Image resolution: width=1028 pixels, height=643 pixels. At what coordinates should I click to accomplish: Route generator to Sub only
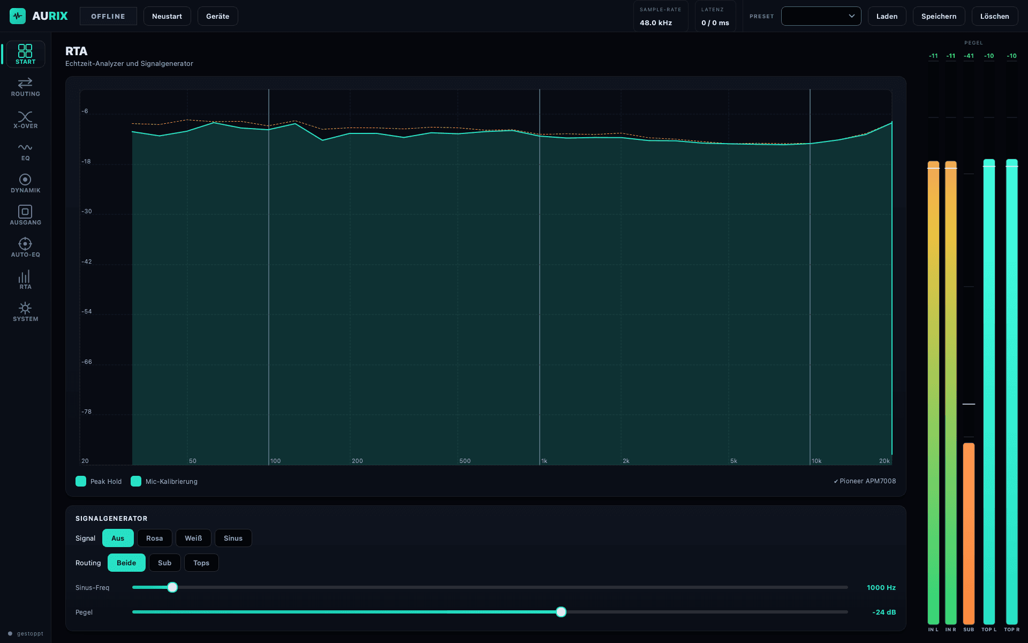[165, 563]
